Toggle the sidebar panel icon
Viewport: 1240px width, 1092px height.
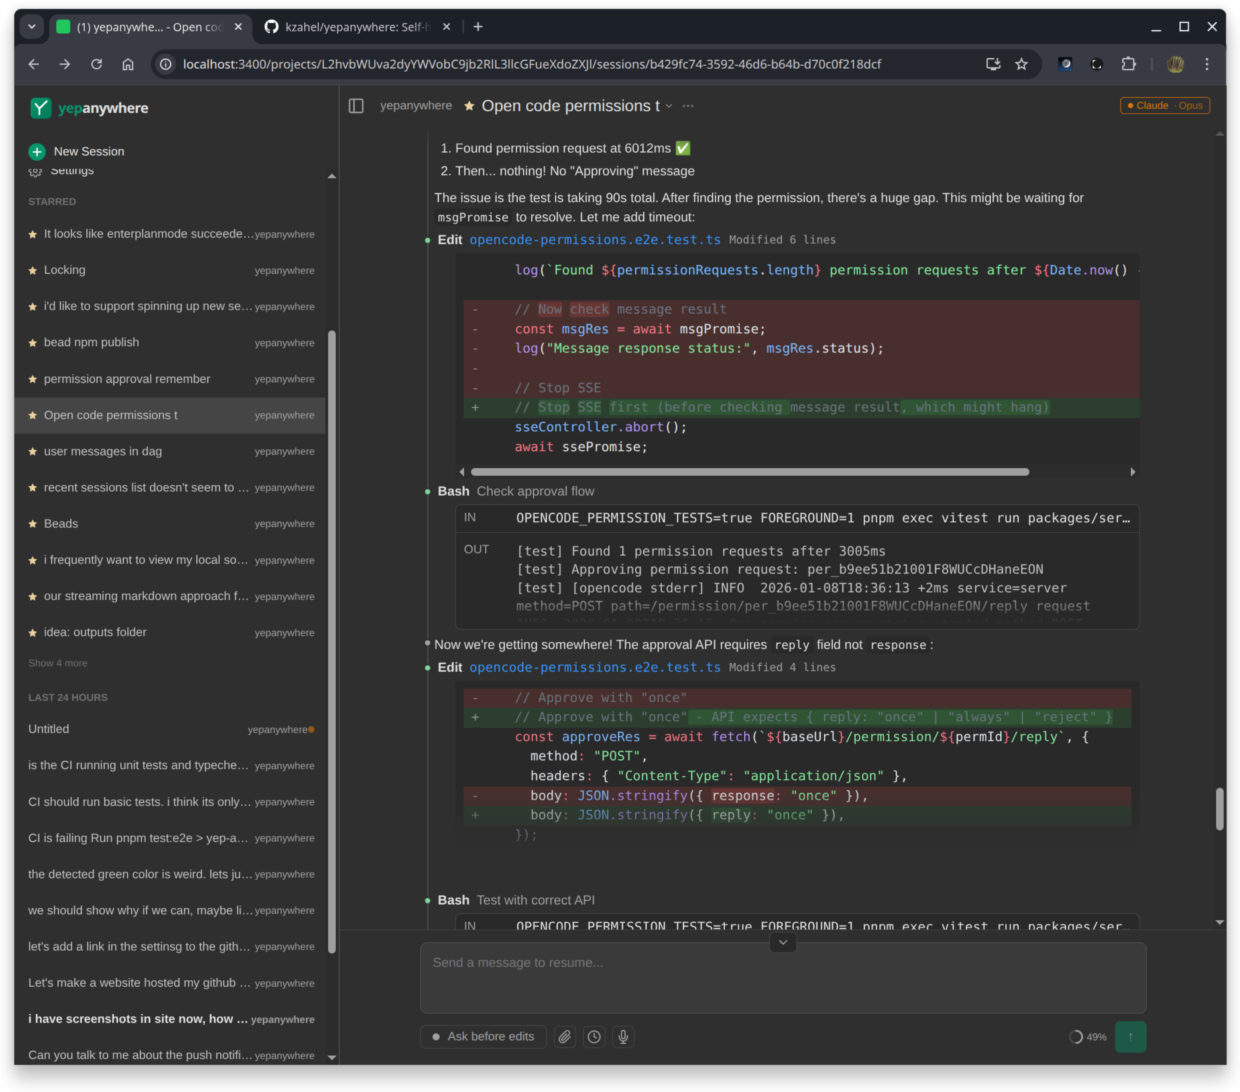point(356,106)
